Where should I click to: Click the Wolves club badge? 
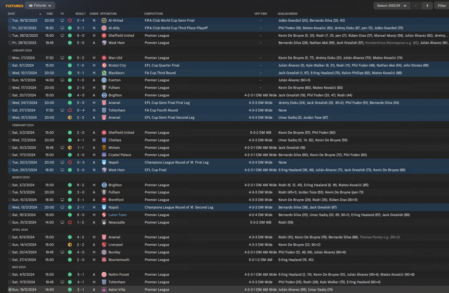104,148
